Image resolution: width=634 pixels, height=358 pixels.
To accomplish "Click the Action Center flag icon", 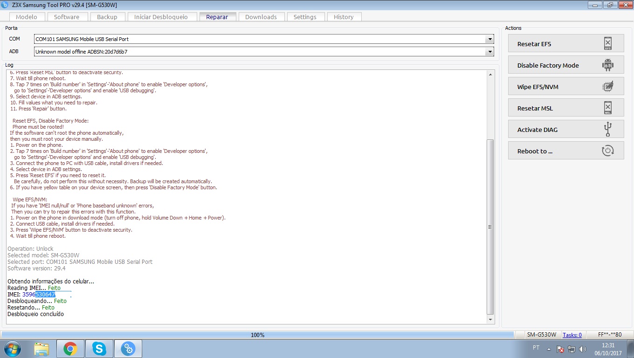I will coord(561,349).
